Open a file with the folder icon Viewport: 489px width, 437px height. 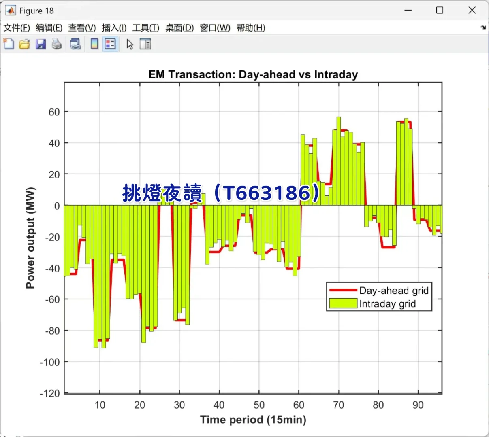point(25,44)
